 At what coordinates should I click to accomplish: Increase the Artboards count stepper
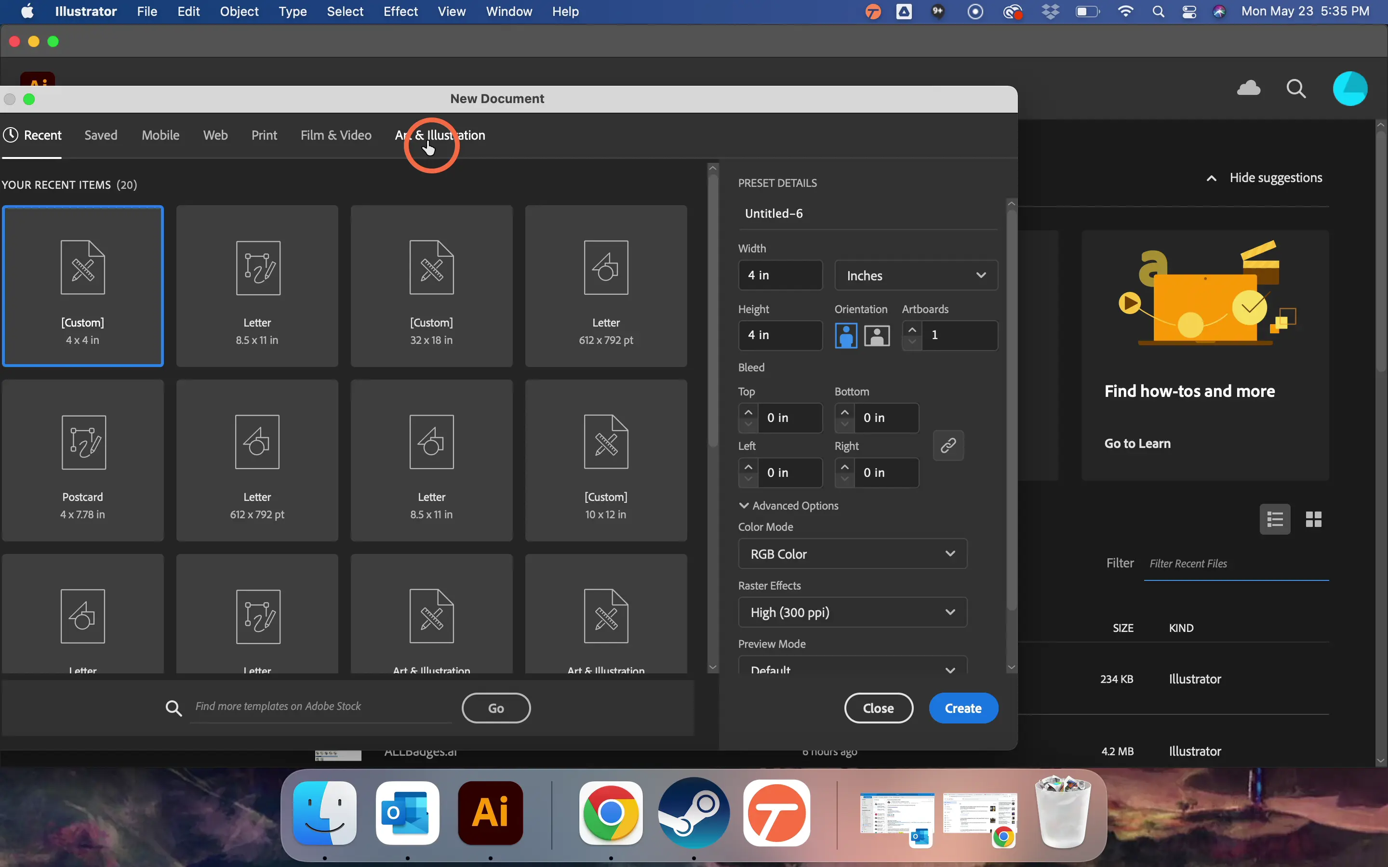[x=912, y=329]
